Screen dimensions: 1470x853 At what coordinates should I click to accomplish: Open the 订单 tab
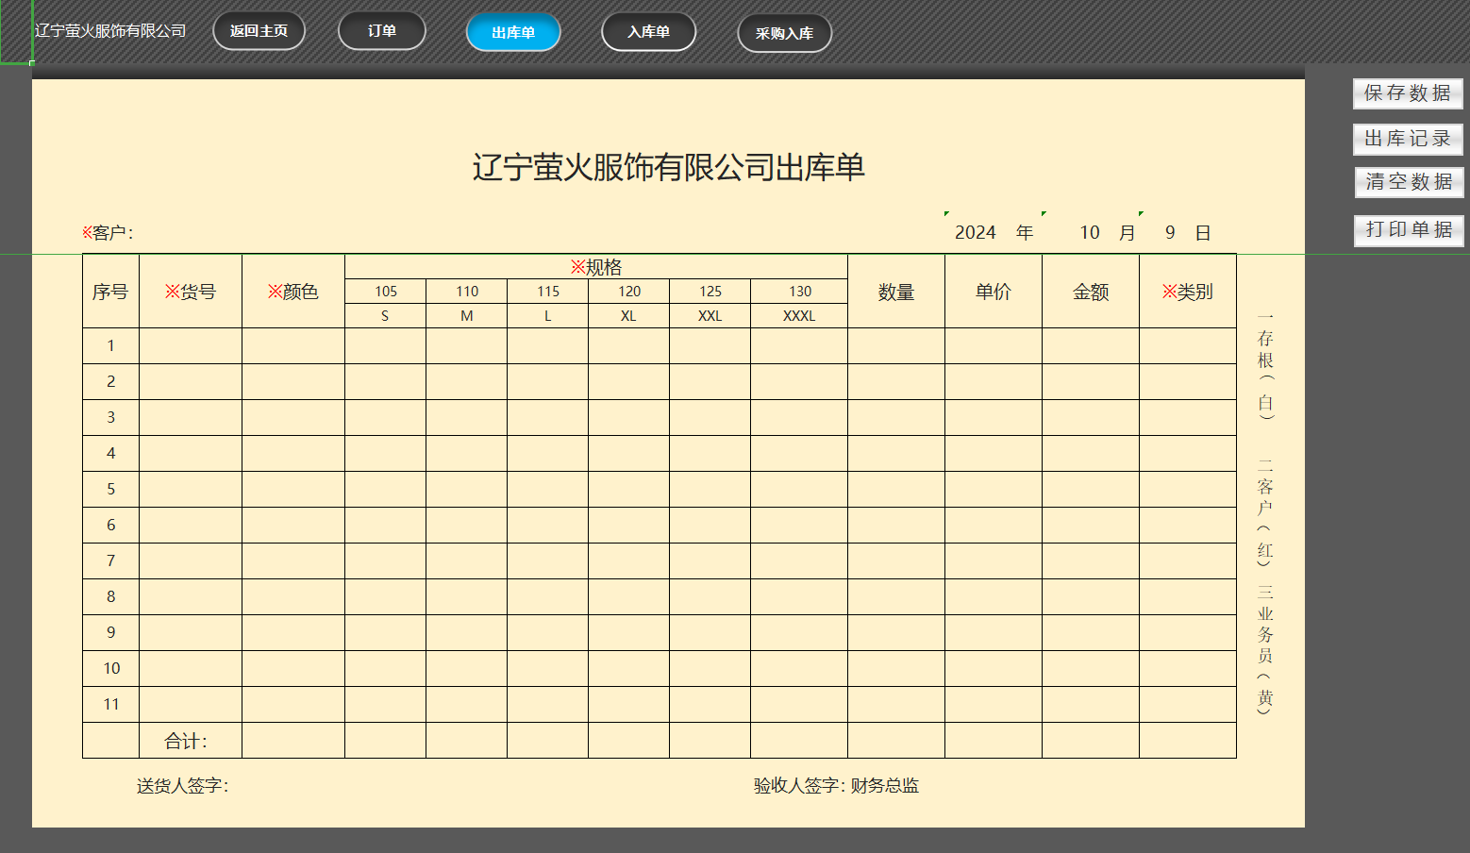382,31
